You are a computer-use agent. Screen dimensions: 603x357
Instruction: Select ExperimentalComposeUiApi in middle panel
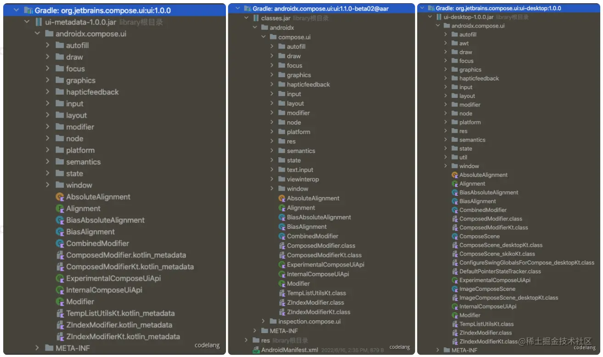(x=326, y=265)
